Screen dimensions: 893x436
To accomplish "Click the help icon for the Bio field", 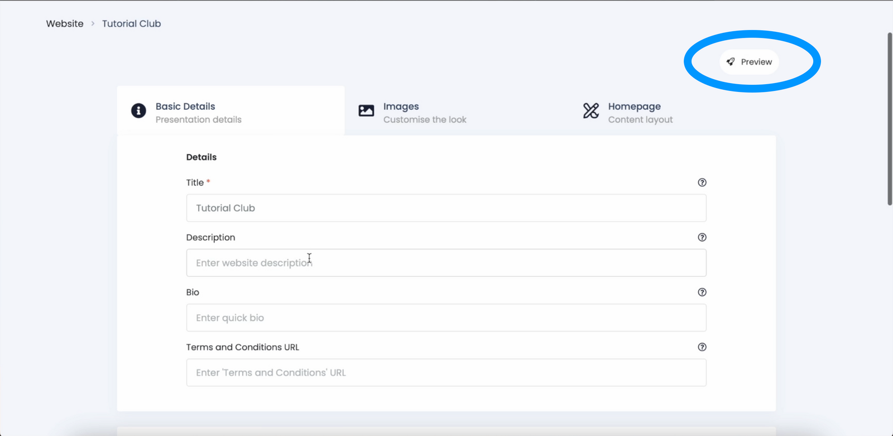I will tap(702, 292).
